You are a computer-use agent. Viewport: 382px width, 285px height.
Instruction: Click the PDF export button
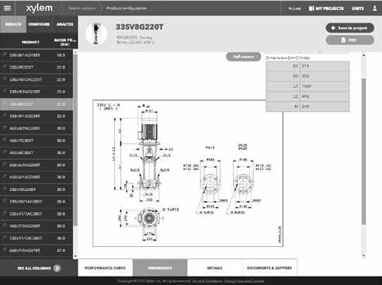(349, 40)
